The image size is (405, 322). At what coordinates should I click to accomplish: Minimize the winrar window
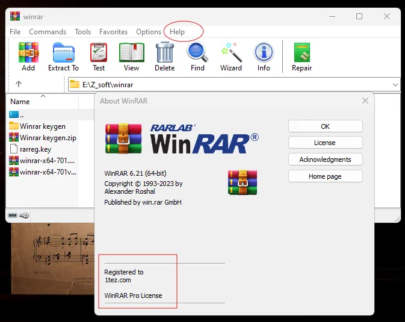coord(332,16)
